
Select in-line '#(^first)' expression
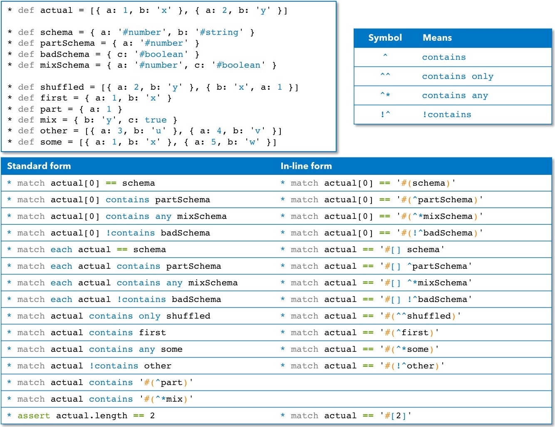point(409,333)
